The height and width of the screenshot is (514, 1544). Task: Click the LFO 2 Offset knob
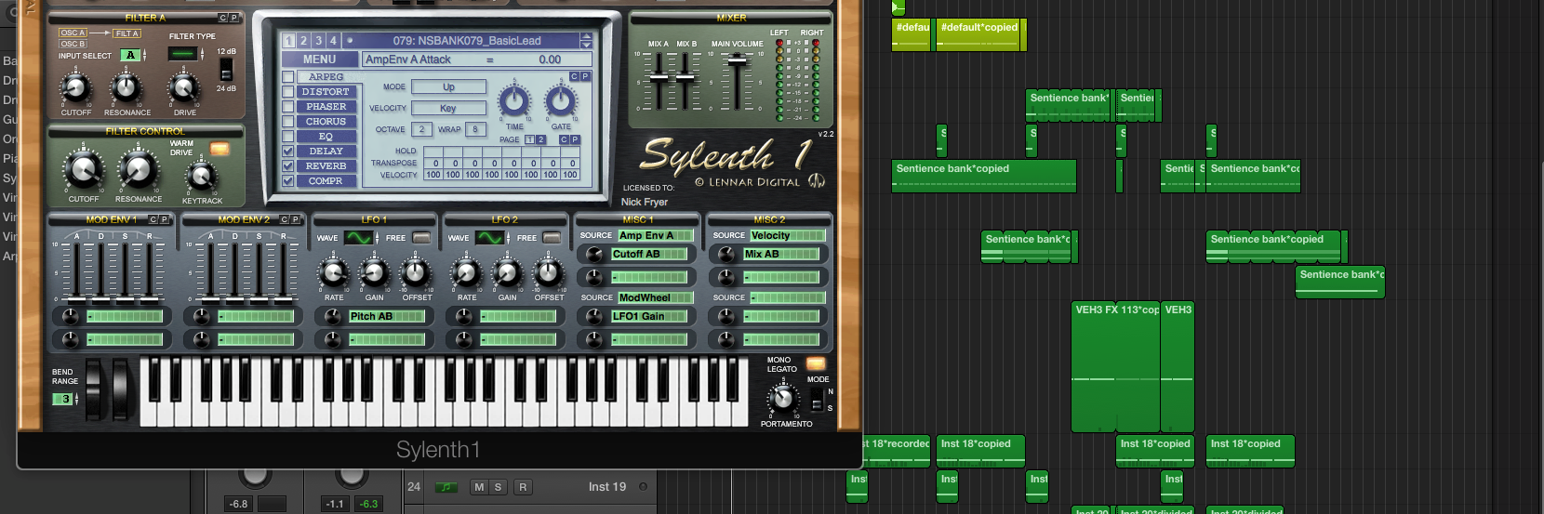pyautogui.click(x=548, y=273)
